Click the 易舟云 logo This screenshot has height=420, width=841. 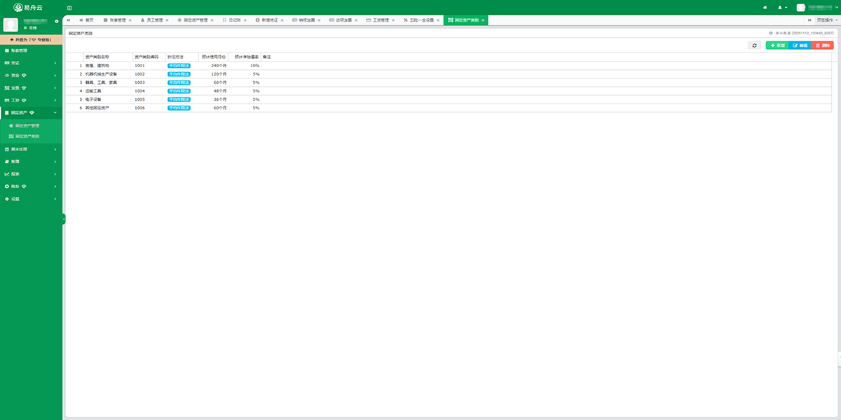(x=29, y=8)
